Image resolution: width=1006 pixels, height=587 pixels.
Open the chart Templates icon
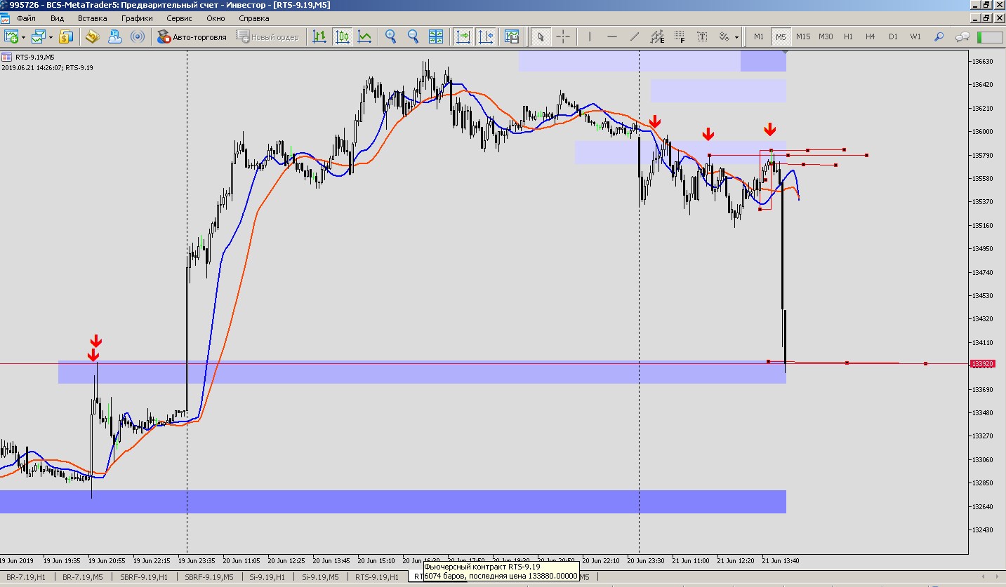(x=512, y=36)
